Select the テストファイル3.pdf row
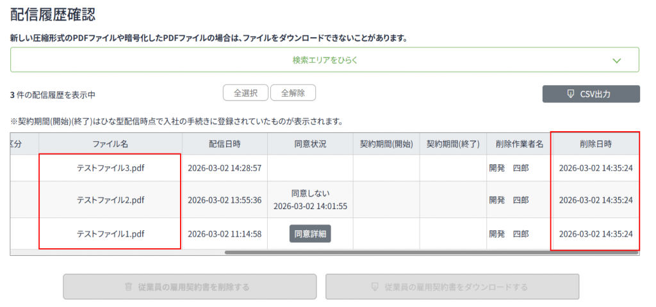The width and height of the screenshot is (656, 307). tap(110, 168)
